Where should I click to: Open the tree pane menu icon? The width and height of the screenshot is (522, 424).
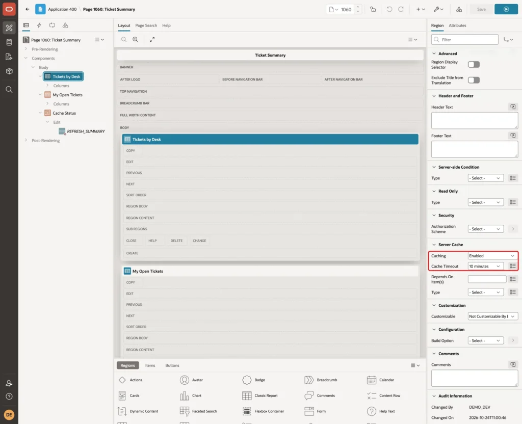(99, 39)
